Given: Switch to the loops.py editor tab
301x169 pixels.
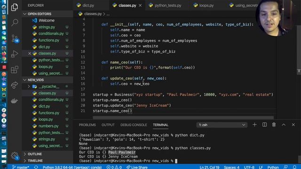Looking at the screenshot, I should pyautogui.click(x=206, y=5).
